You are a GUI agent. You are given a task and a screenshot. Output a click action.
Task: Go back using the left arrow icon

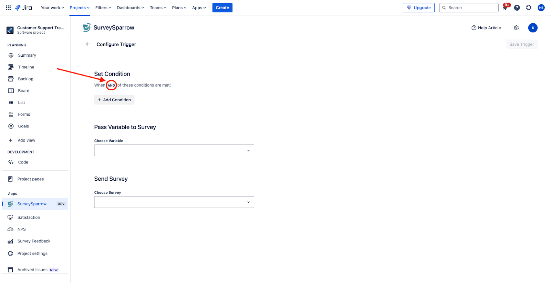[x=88, y=44]
